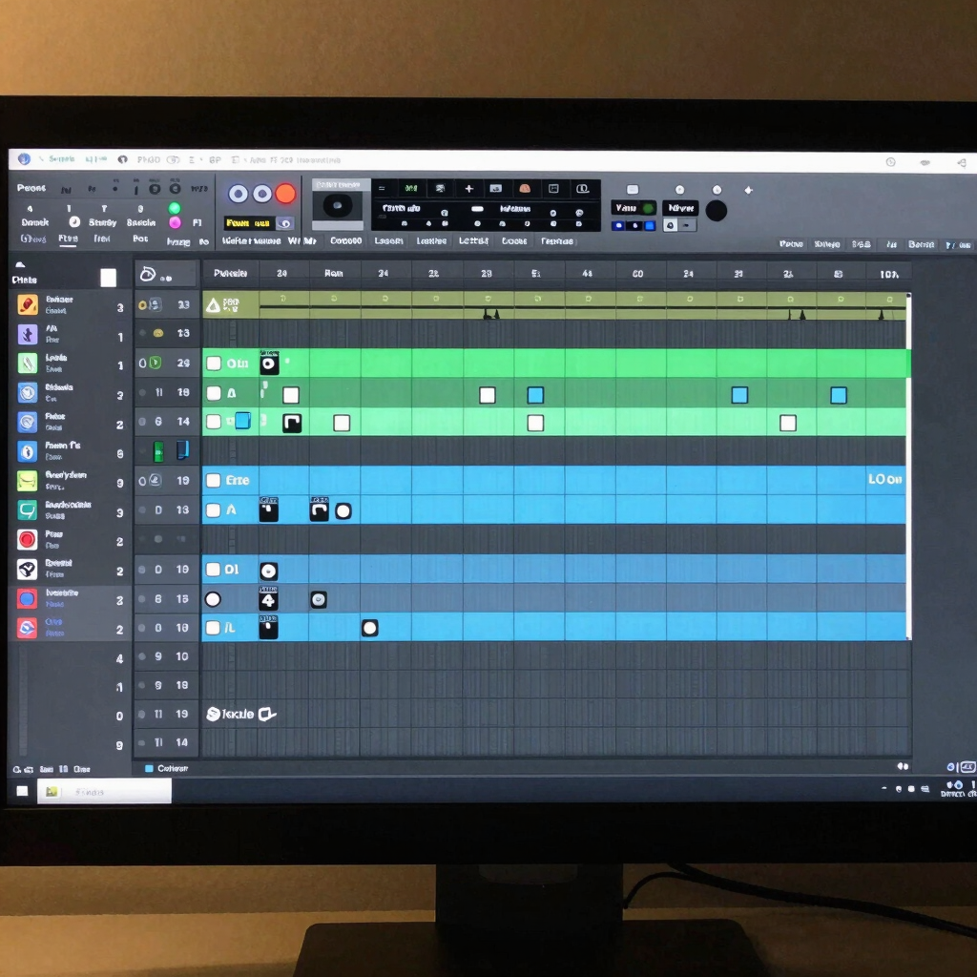Open the yellow-highlighted label field in the toolbar
The image size is (977, 977).
coord(249,223)
